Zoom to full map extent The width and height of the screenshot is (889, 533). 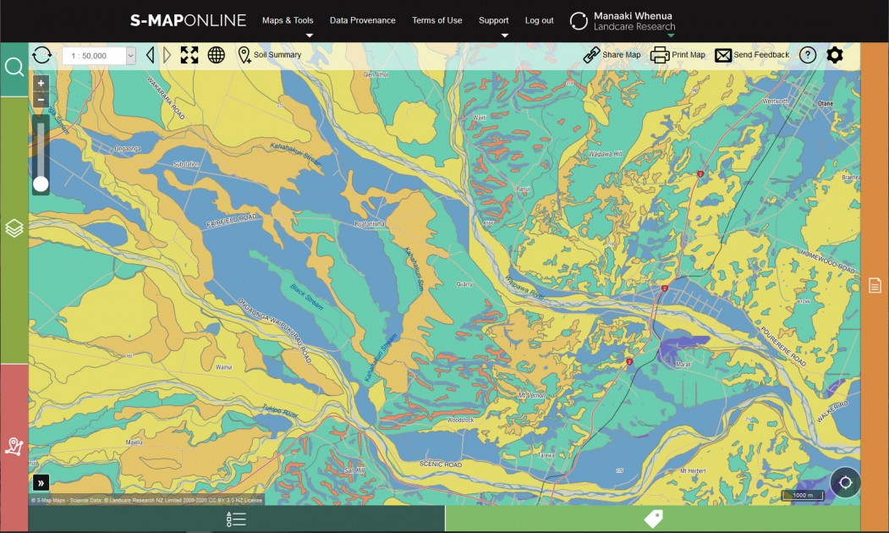tap(189, 54)
